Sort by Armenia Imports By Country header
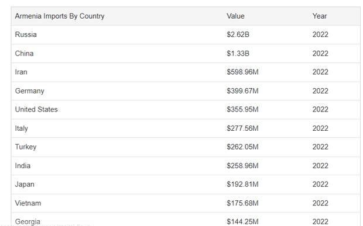The height and width of the screenshot is (226, 363). point(60,16)
